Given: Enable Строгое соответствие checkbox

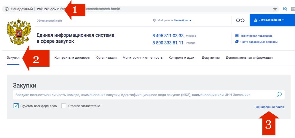Looking at the screenshot, I should point(64,106).
